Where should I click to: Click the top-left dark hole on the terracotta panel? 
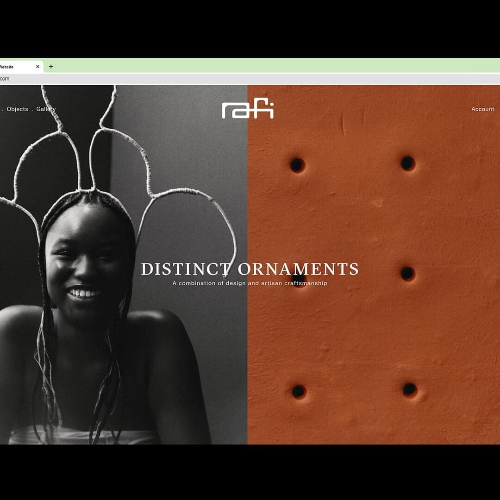[297, 164]
